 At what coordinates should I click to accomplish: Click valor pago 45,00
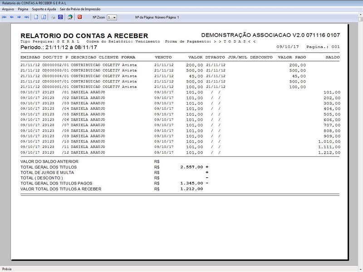point(299,76)
